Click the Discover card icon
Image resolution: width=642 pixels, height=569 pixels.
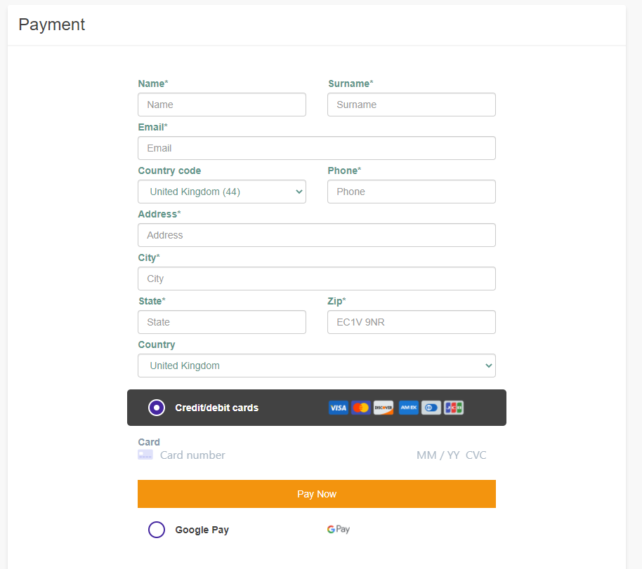384,408
